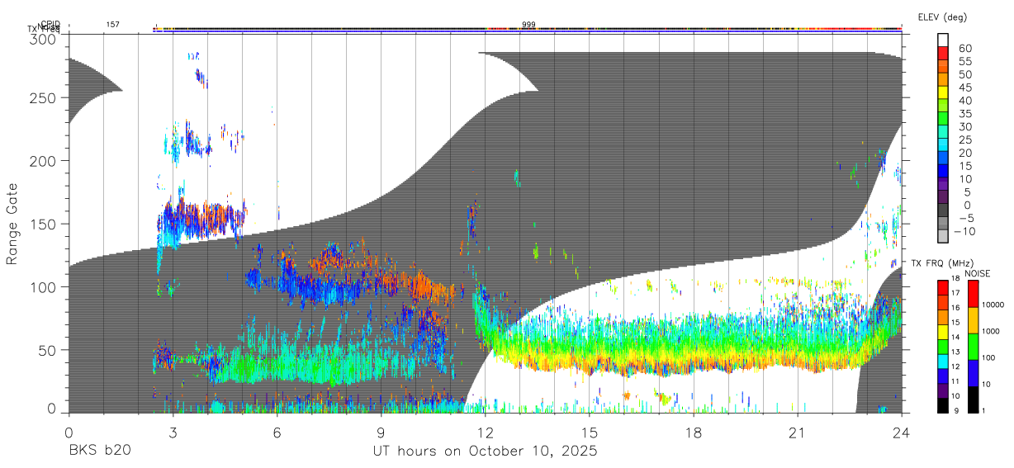
Task: Select the lightest gray swatch at the ELEV colorbar bottom
Action: 943,237
